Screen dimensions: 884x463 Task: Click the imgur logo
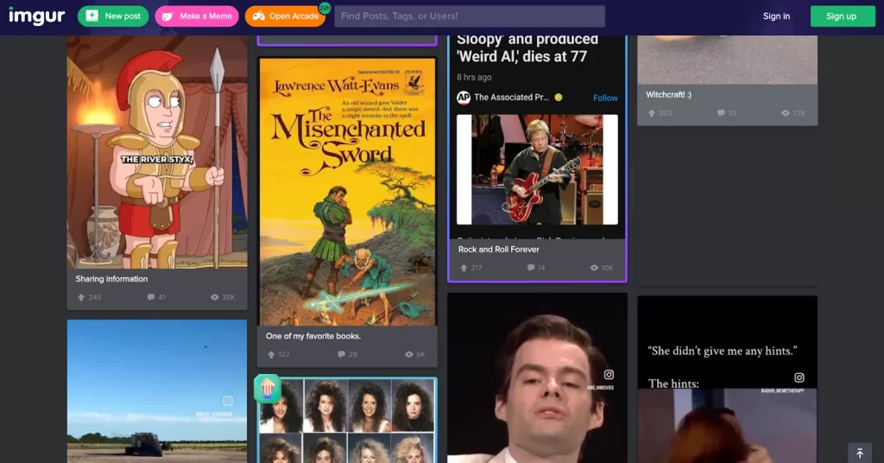tap(36, 16)
